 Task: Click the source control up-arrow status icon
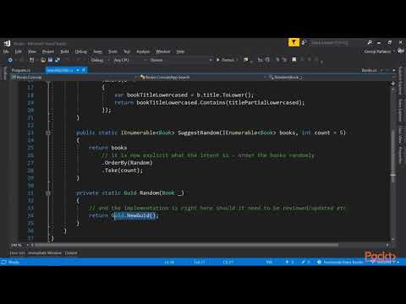click(287, 262)
